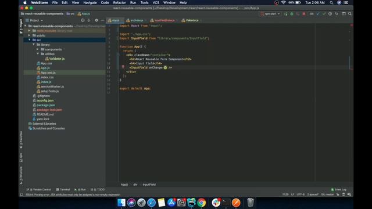This screenshot has height=209, width=372.
Task: Click the green Git commit checkmark
Action: [324, 14]
